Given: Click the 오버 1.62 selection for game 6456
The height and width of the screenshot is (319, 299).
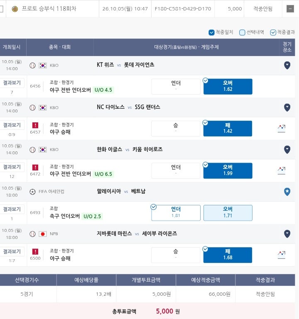Looking at the screenshot, I should [x=228, y=86].
